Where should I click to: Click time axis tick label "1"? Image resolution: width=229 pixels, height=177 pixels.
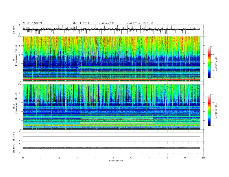point(41,158)
